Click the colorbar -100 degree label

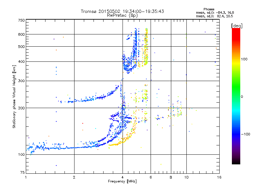click(246, 134)
